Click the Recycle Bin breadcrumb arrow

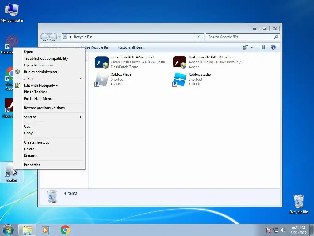click(71, 37)
